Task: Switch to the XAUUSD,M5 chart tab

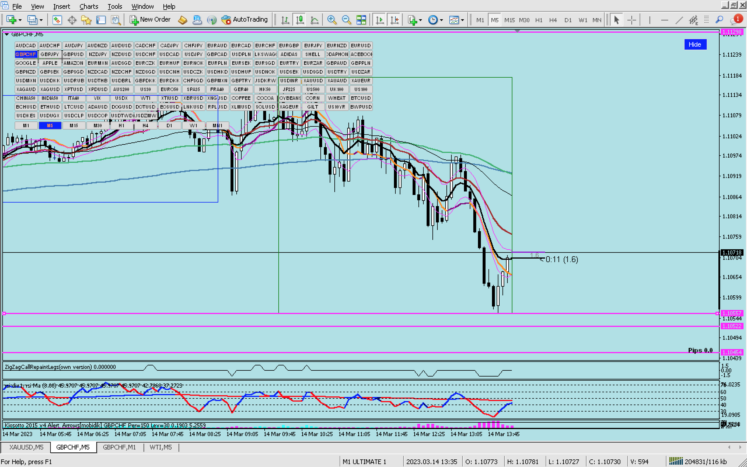Action: (x=26, y=447)
